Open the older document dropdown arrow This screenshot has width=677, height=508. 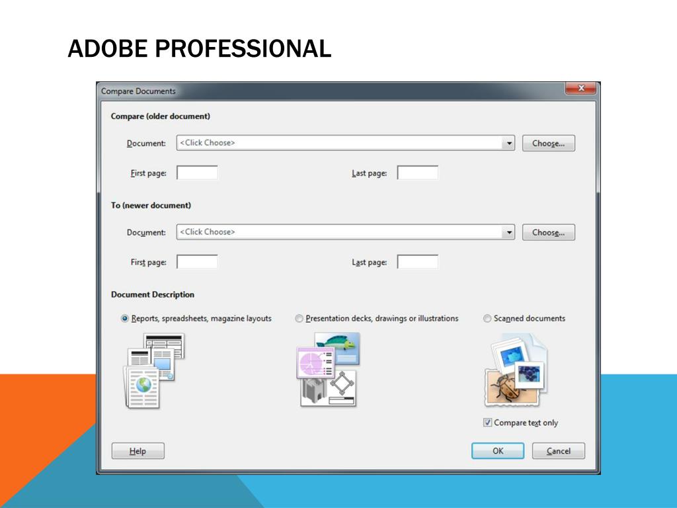point(508,143)
